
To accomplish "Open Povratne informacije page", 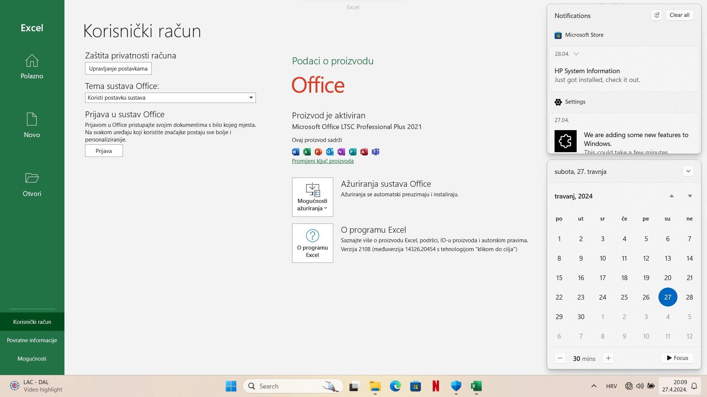I will pyautogui.click(x=32, y=340).
